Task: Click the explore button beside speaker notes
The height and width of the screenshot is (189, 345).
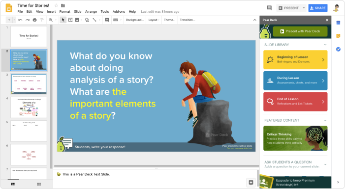Action: pyautogui.click(x=251, y=182)
